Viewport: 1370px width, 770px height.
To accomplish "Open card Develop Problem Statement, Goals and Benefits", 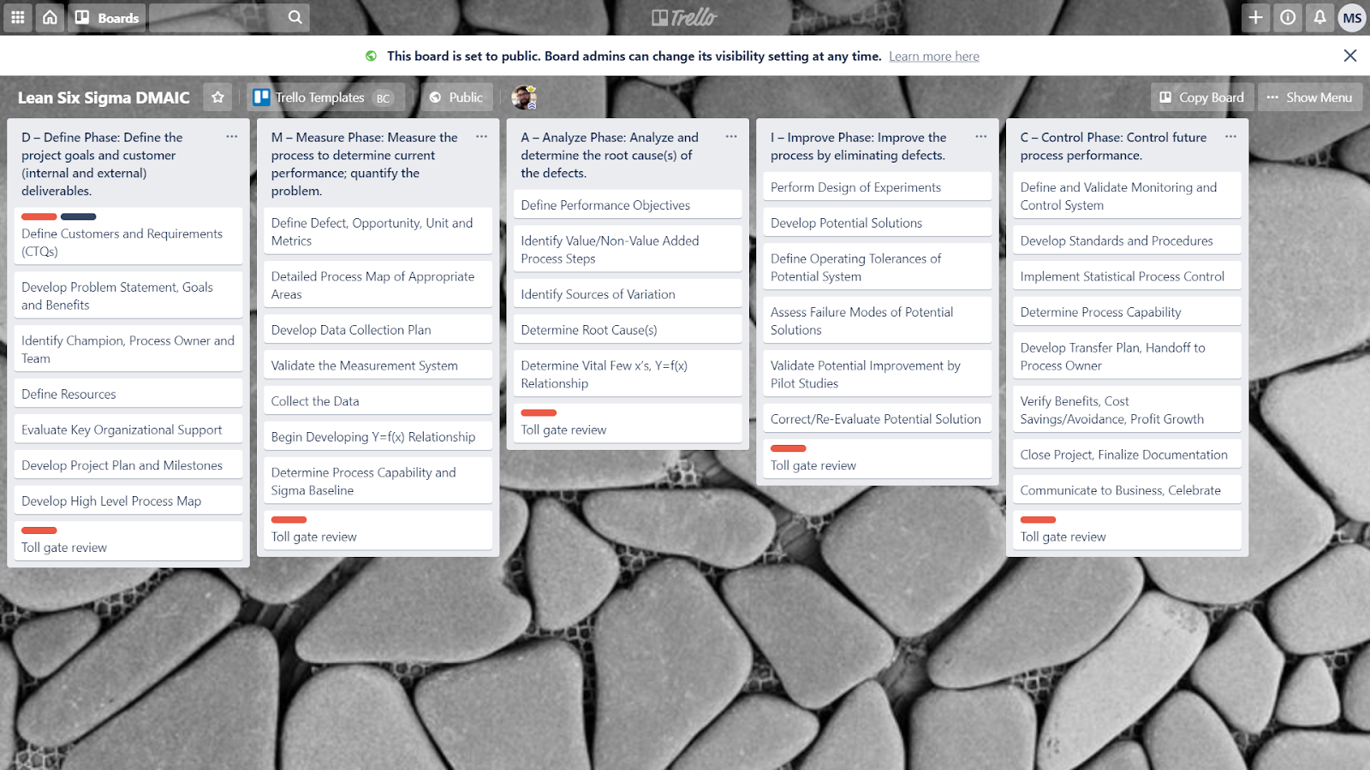I will 128,296.
